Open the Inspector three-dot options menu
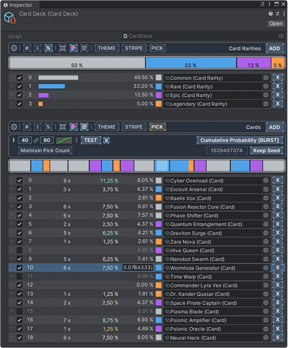 coord(269,4)
